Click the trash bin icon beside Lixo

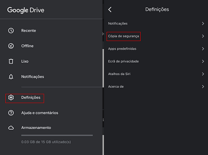tap(11, 61)
